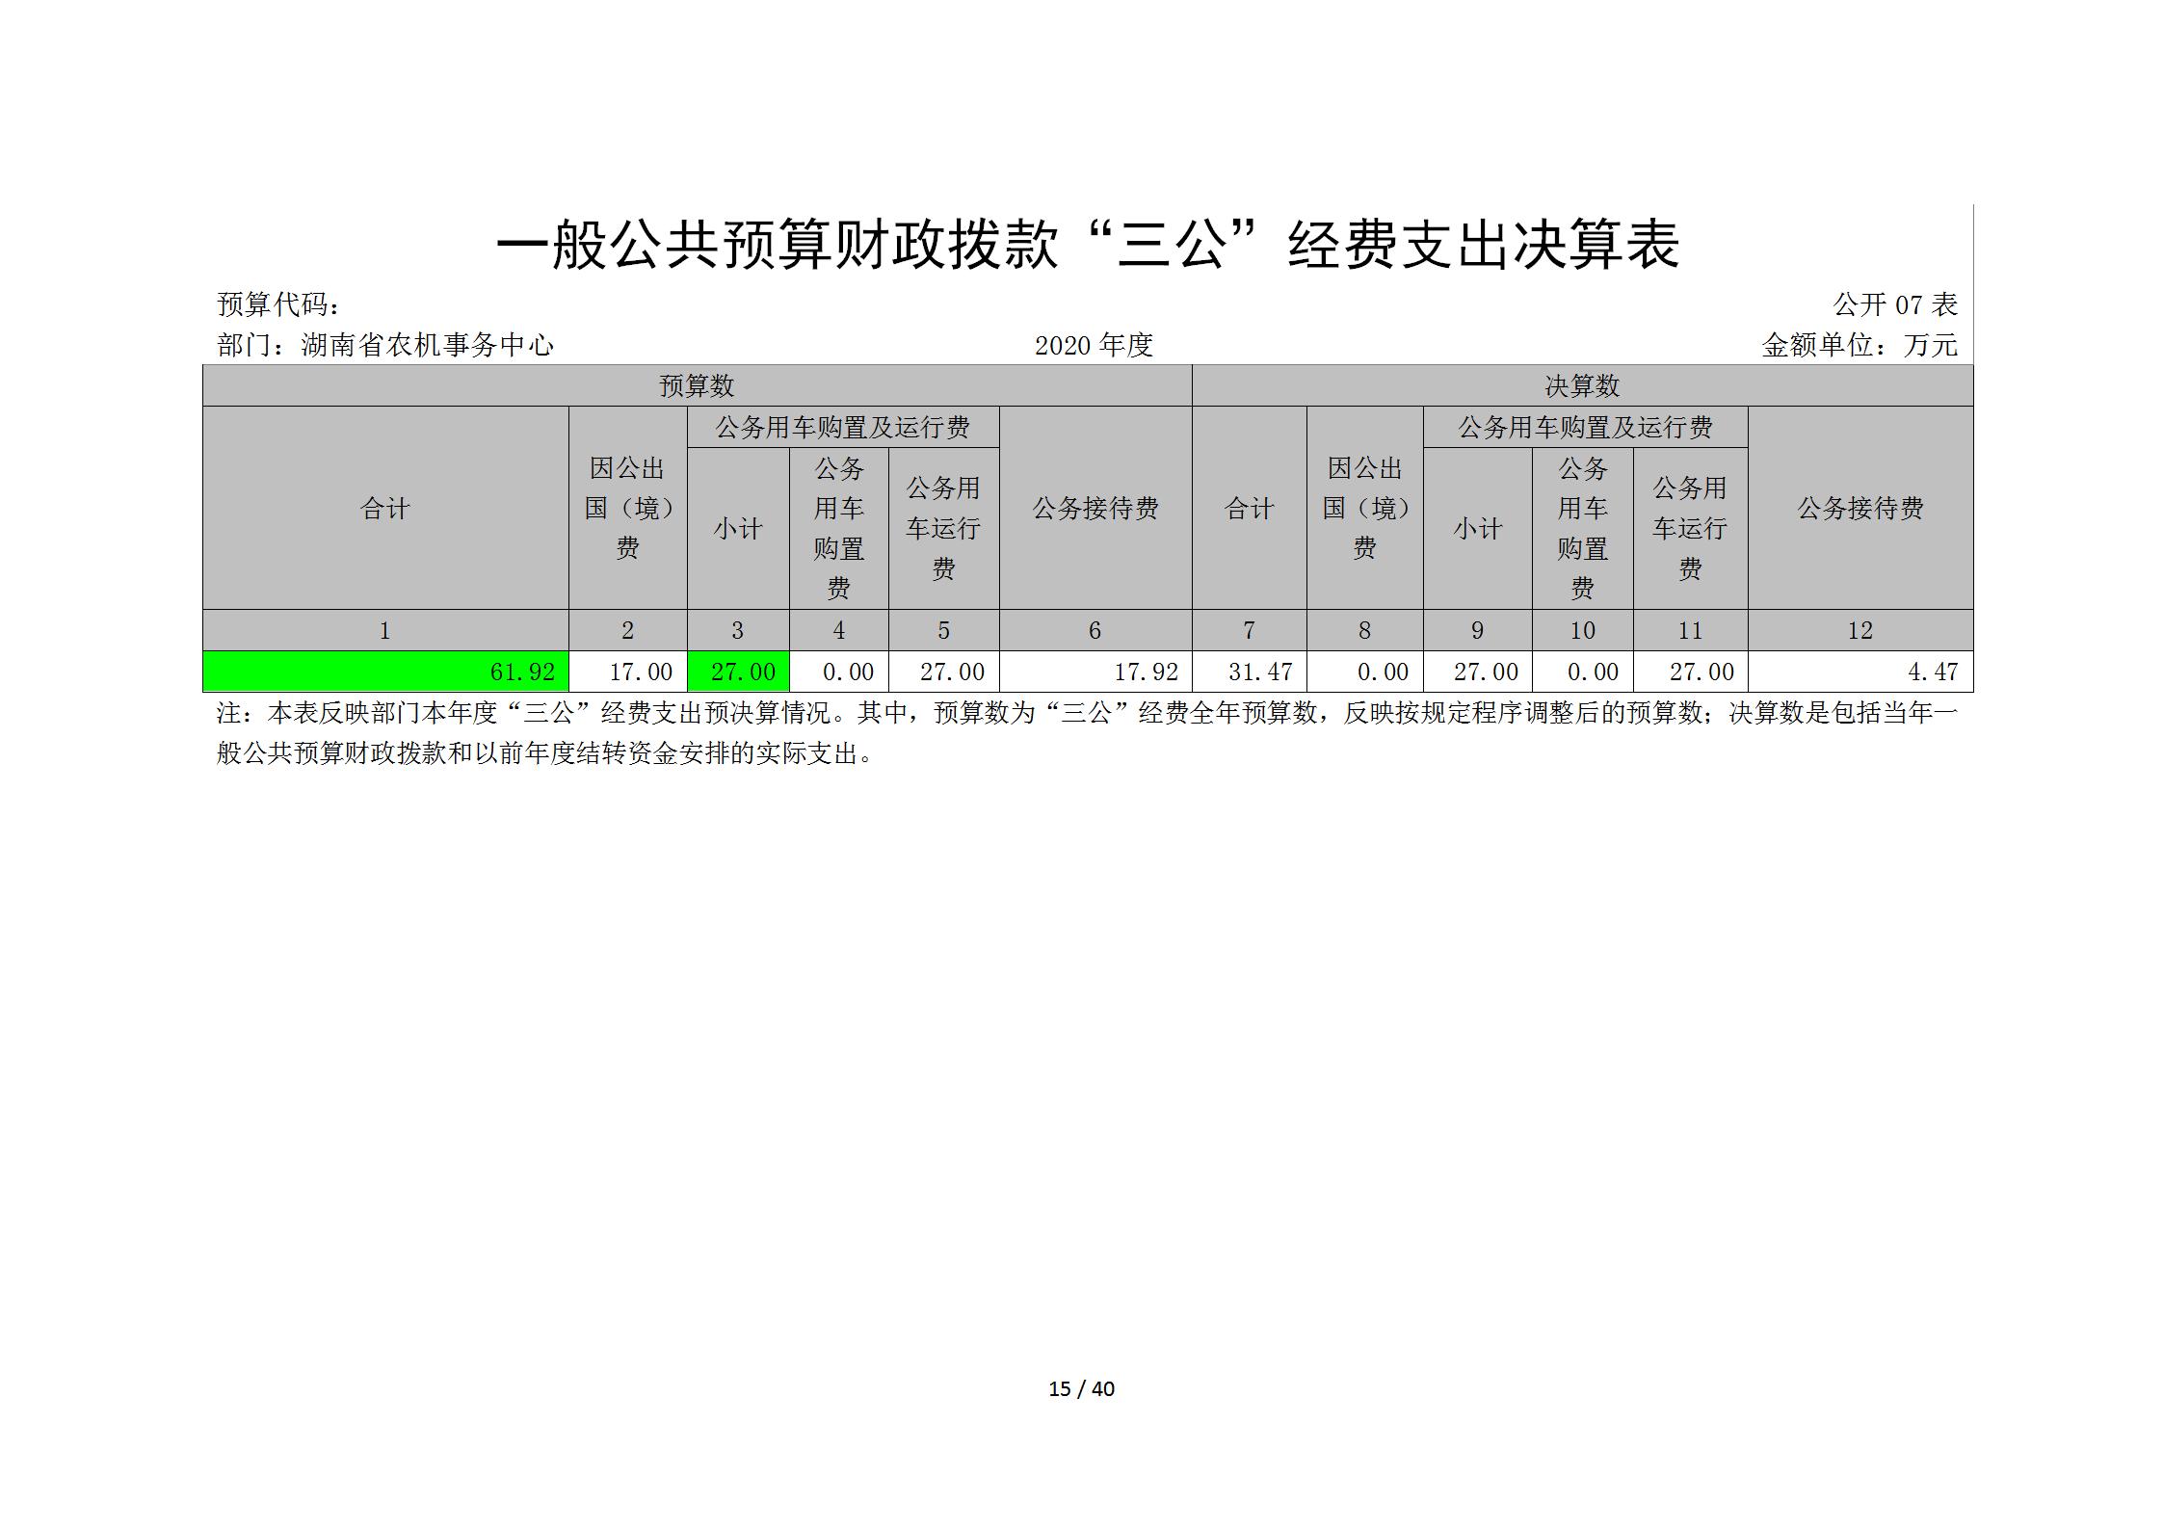Click 公务用车购置及运行费 header under 预算数
This screenshot has height=1529, width=2163.
point(843,427)
